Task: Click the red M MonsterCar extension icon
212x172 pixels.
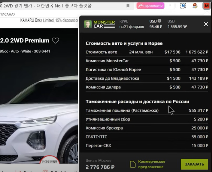Action: click(207, 6)
